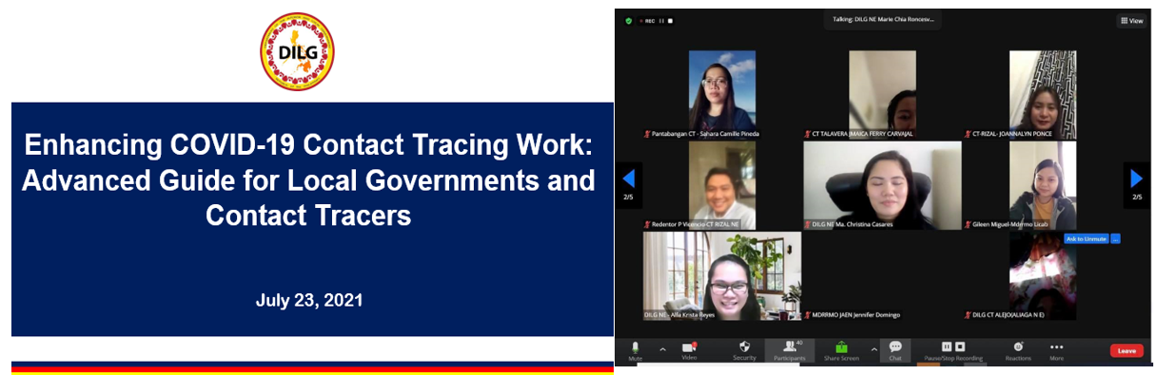Go to previous gallery page arrow
The width and height of the screenshot is (1158, 375).
pos(628,178)
